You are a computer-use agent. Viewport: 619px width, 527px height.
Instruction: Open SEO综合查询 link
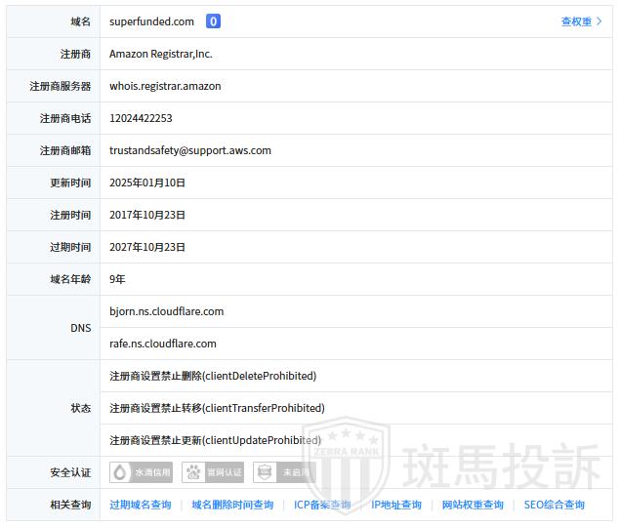click(x=554, y=505)
